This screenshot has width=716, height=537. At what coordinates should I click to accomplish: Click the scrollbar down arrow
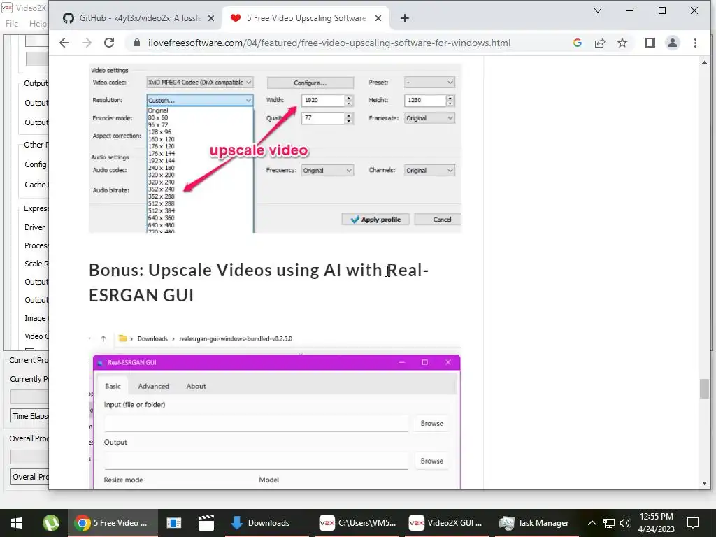point(704,483)
